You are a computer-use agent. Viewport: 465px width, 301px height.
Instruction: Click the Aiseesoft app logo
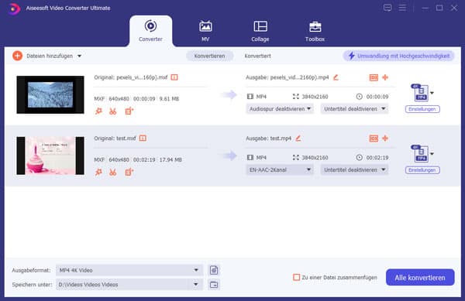(x=14, y=9)
